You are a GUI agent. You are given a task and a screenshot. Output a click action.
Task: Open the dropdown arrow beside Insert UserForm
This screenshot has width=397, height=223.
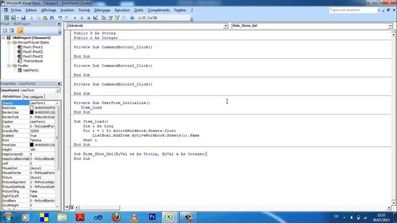pyautogui.click(x=18, y=18)
